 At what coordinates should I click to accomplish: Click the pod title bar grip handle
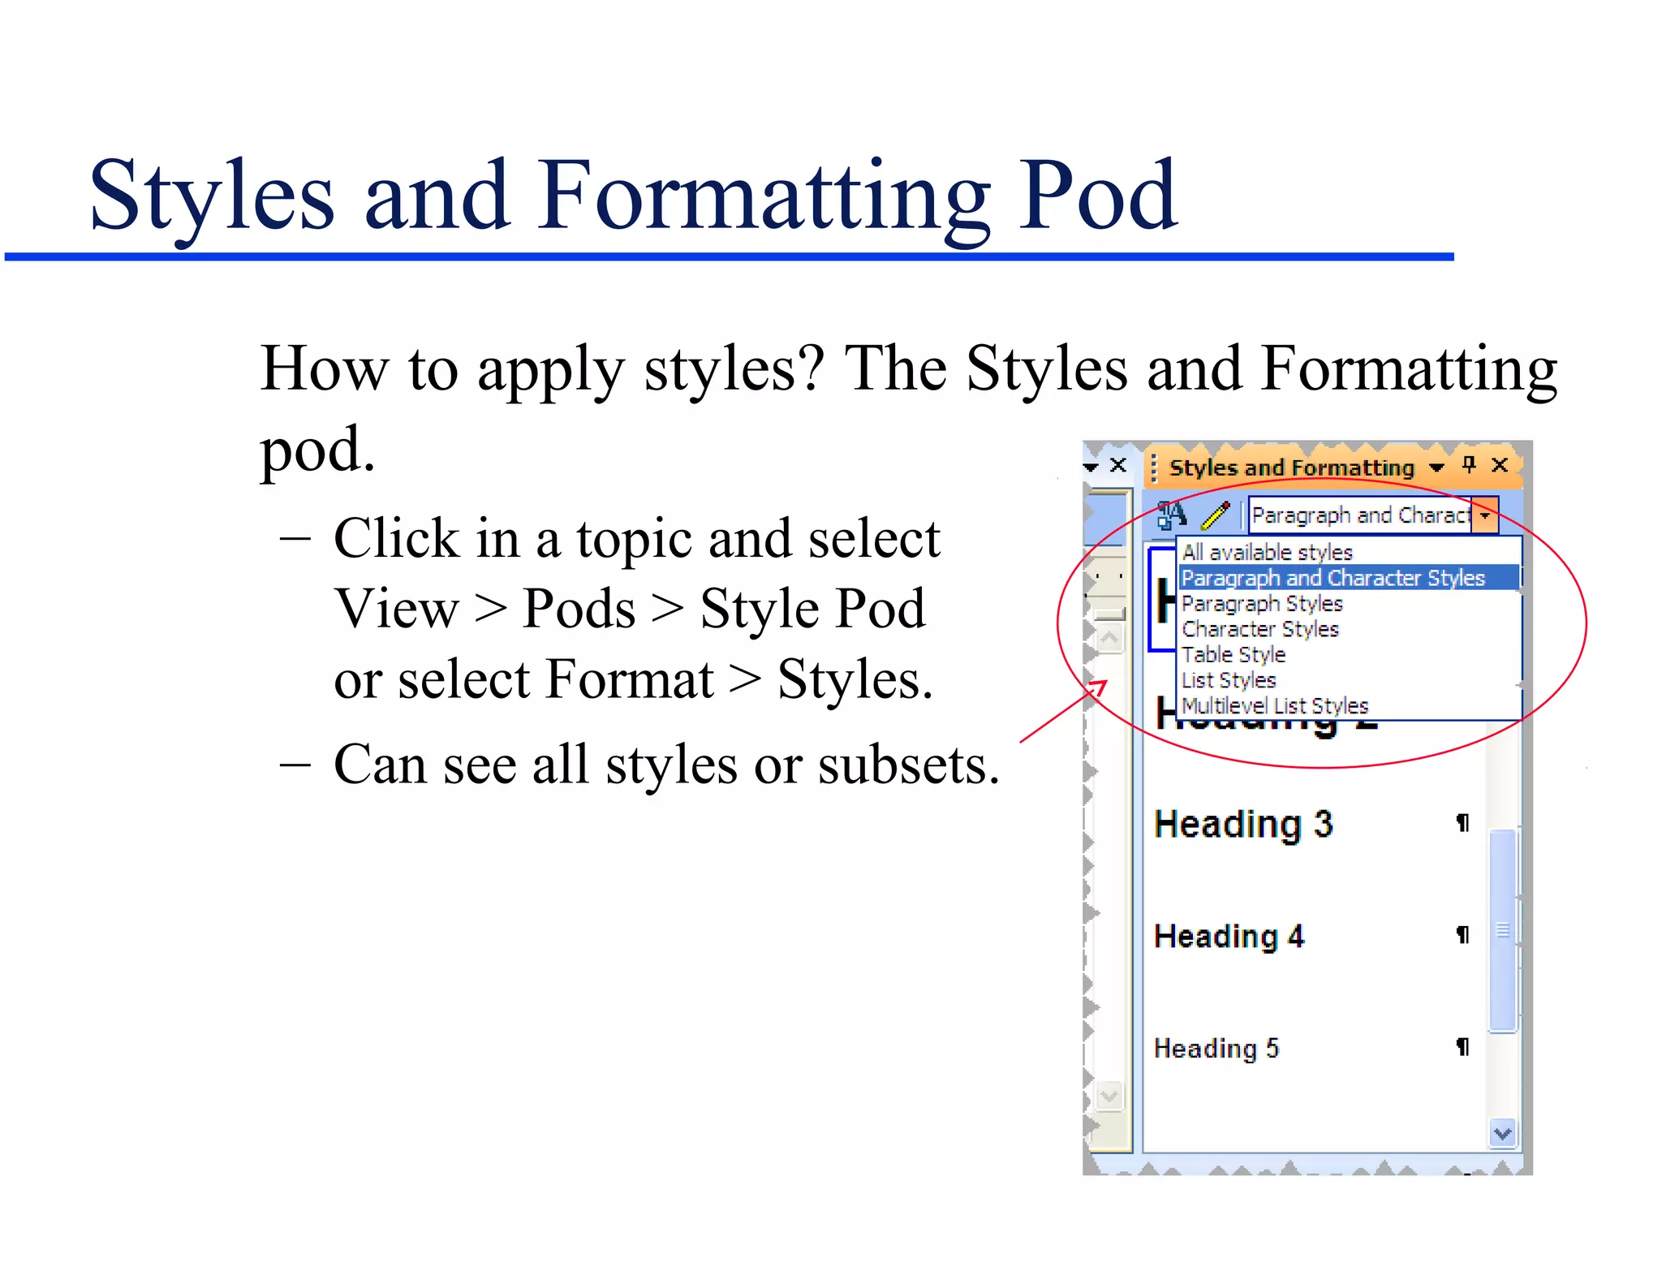pyautogui.click(x=1154, y=467)
